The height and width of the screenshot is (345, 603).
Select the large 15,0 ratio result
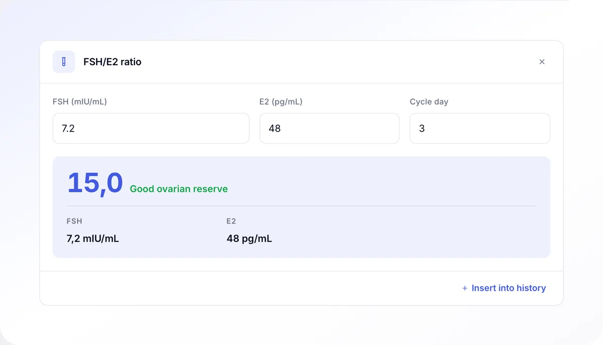(95, 183)
